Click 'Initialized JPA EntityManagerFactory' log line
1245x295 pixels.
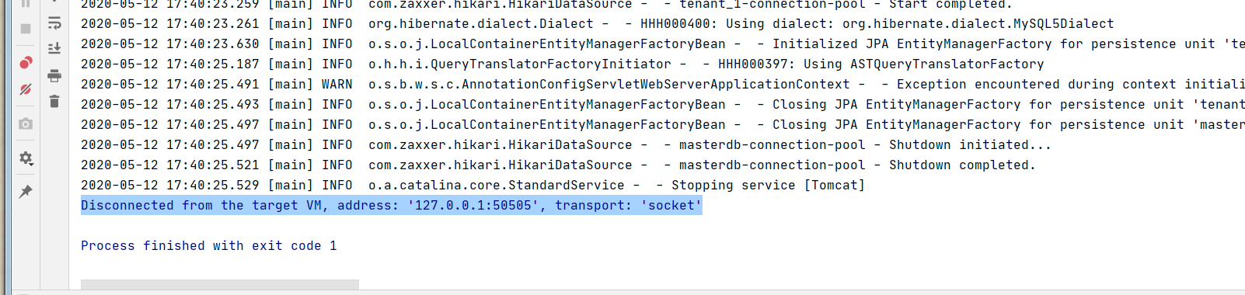coord(663,43)
